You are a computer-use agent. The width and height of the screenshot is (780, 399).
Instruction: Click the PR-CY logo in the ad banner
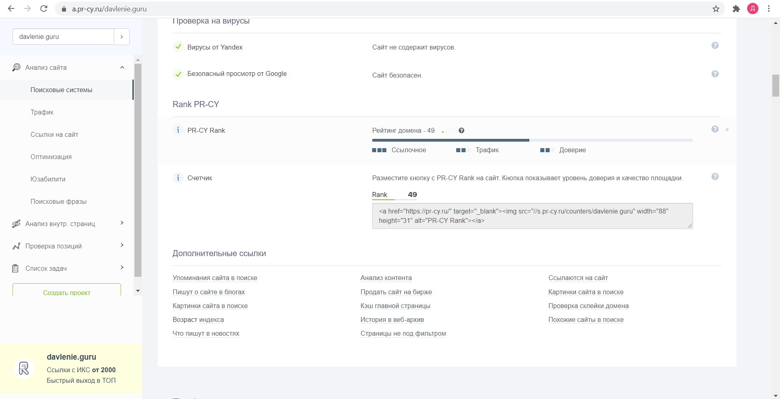click(24, 369)
